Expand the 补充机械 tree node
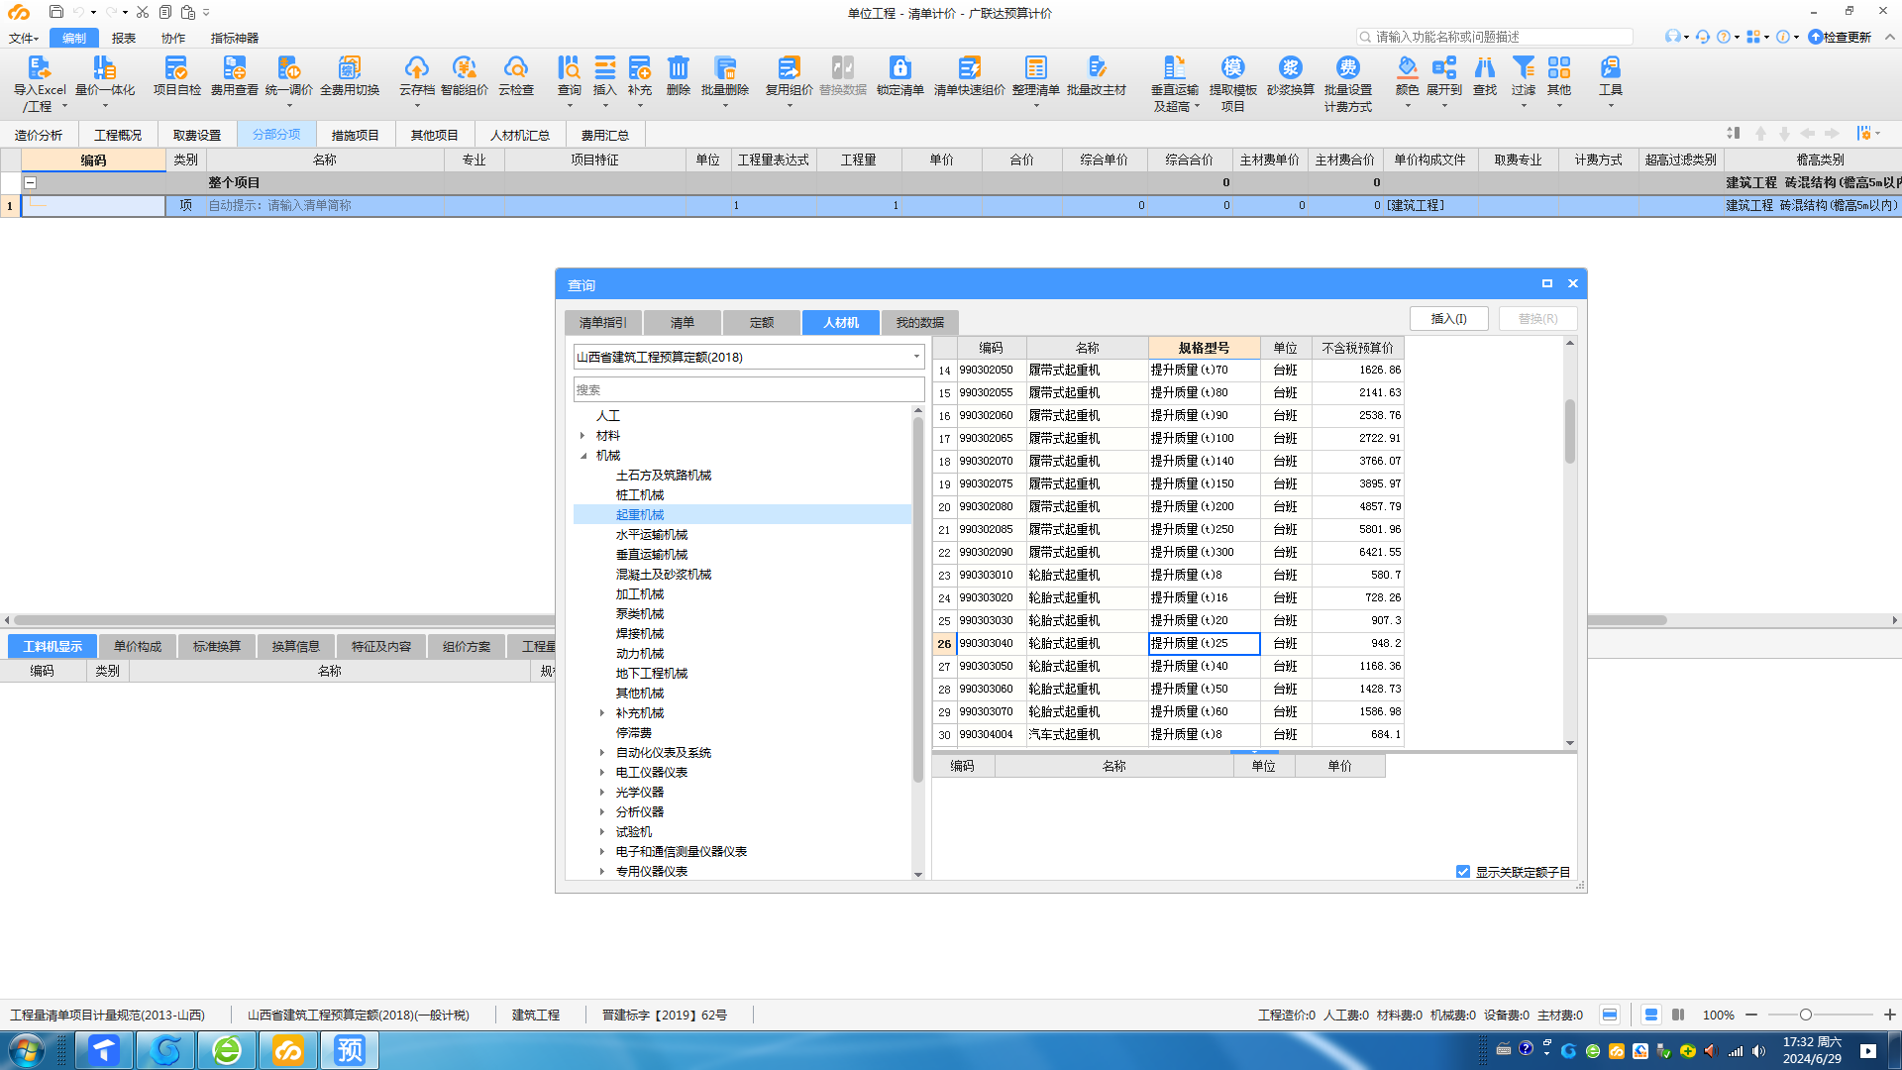The image size is (1902, 1070). [602, 713]
